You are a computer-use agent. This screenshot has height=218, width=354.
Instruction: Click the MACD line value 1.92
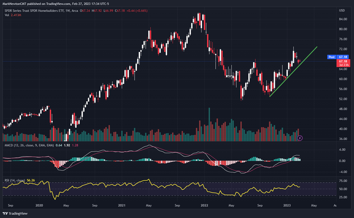tap(67, 145)
